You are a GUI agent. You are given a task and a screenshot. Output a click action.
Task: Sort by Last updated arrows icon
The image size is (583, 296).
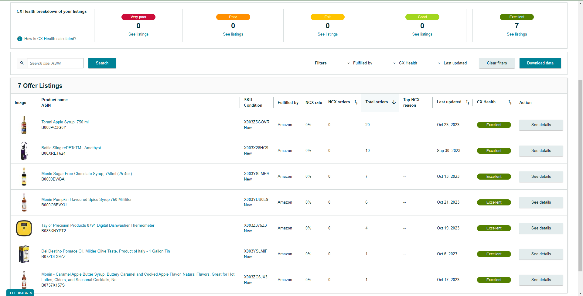point(468,102)
